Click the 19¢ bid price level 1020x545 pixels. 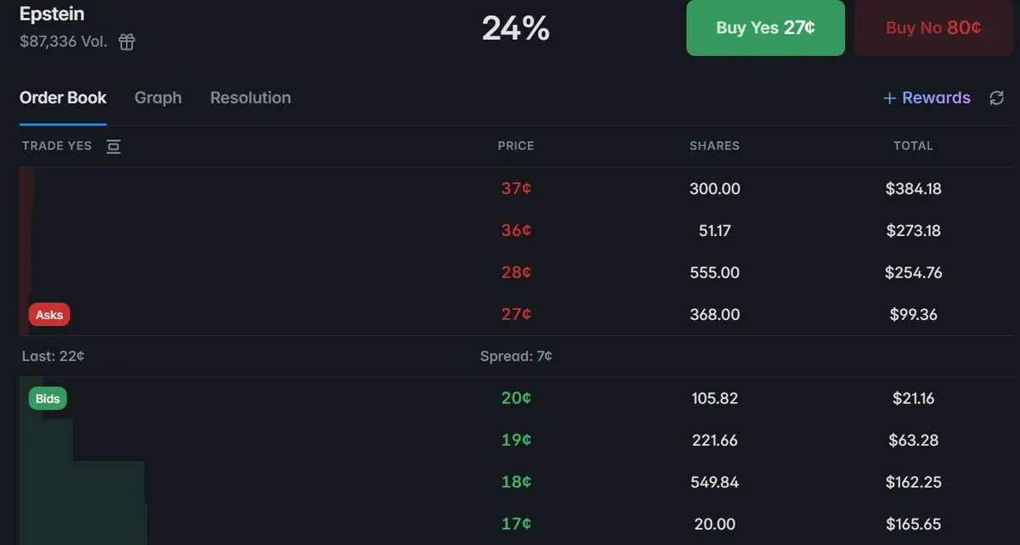tap(516, 440)
